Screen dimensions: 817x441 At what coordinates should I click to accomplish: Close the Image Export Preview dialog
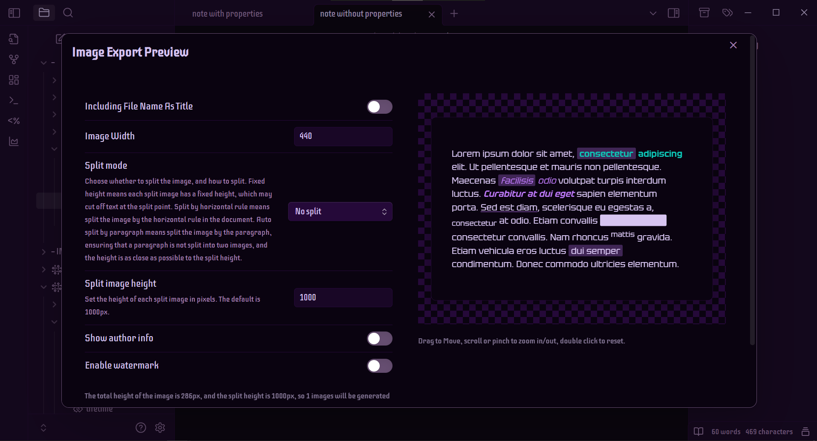[x=733, y=45]
